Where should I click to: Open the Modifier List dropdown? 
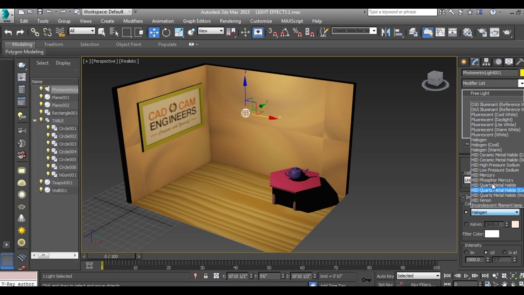pyautogui.click(x=493, y=83)
